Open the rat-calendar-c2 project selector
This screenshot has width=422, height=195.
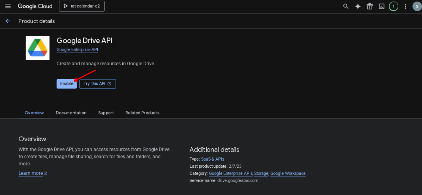coord(82,6)
